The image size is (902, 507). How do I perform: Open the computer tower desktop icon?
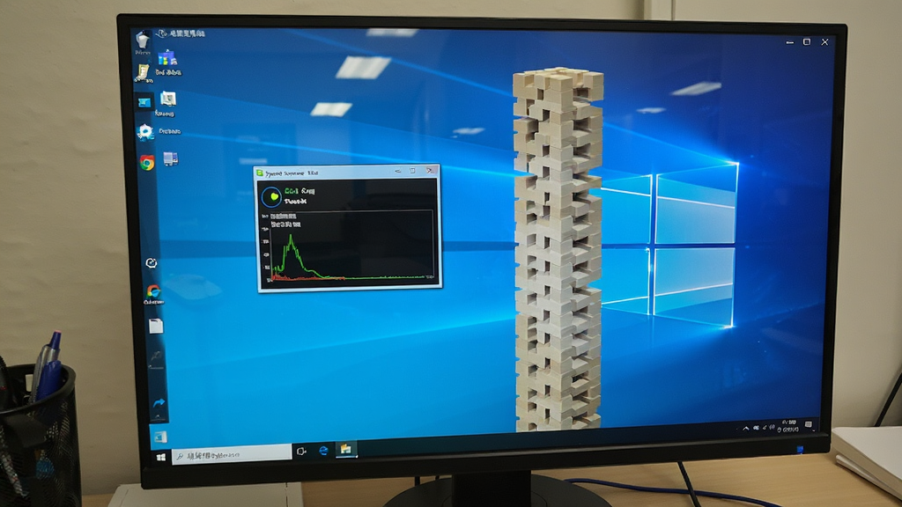(x=170, y=158)
